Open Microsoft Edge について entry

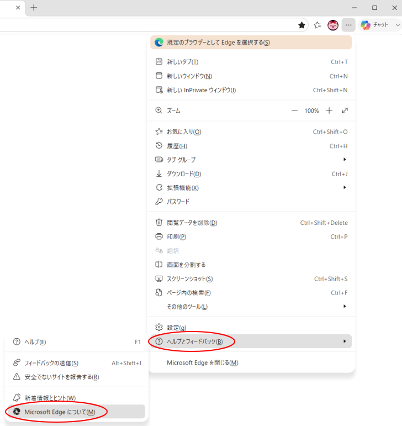pos(77,412)
